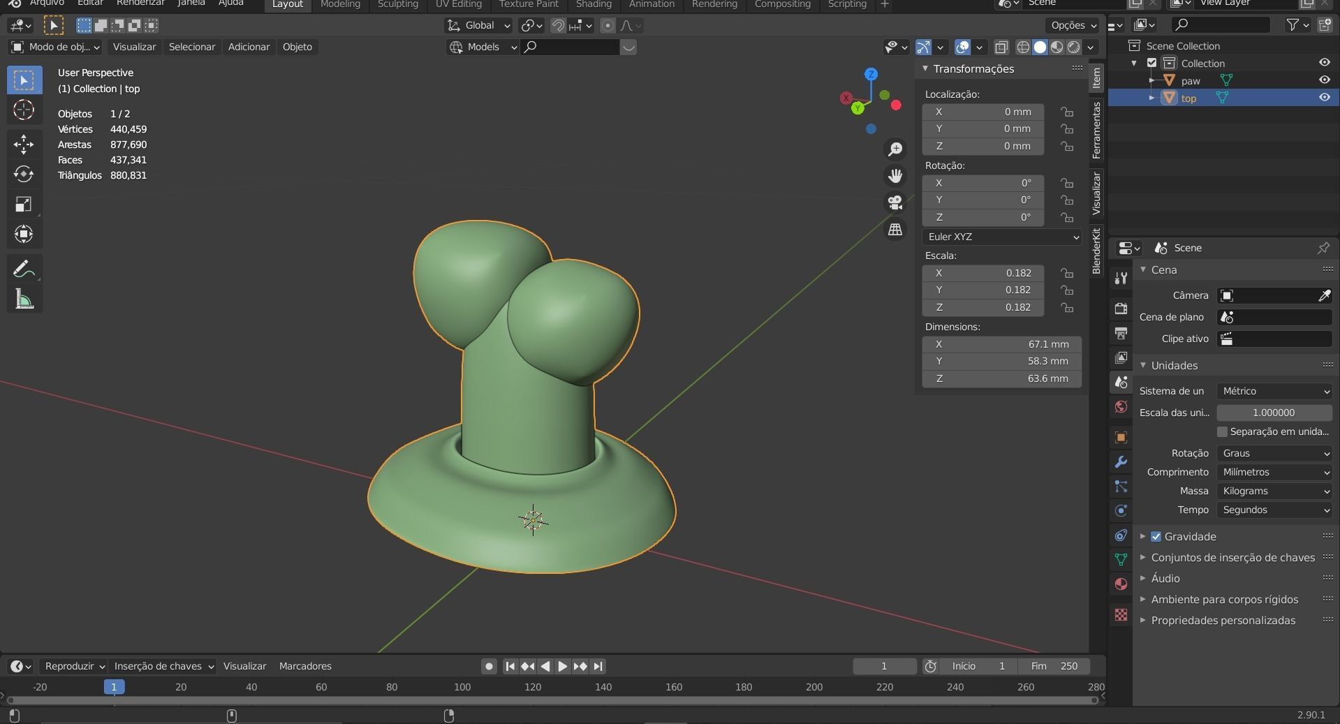Open the Render properties tab icon
The height and width of the screenshot is (724, 1340).
coord(1121,309)
